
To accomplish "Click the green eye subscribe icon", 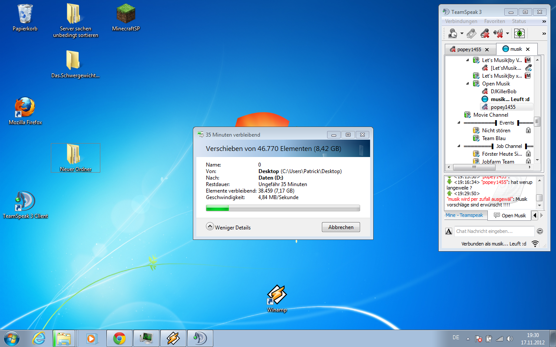I will [520, 33].
